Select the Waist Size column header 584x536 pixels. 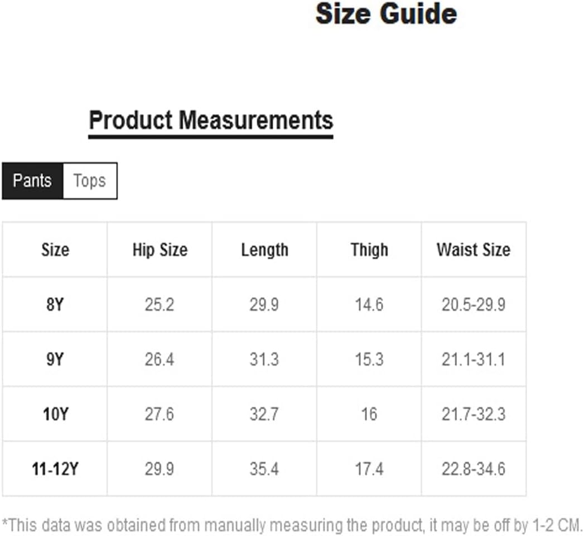(474, 250)
